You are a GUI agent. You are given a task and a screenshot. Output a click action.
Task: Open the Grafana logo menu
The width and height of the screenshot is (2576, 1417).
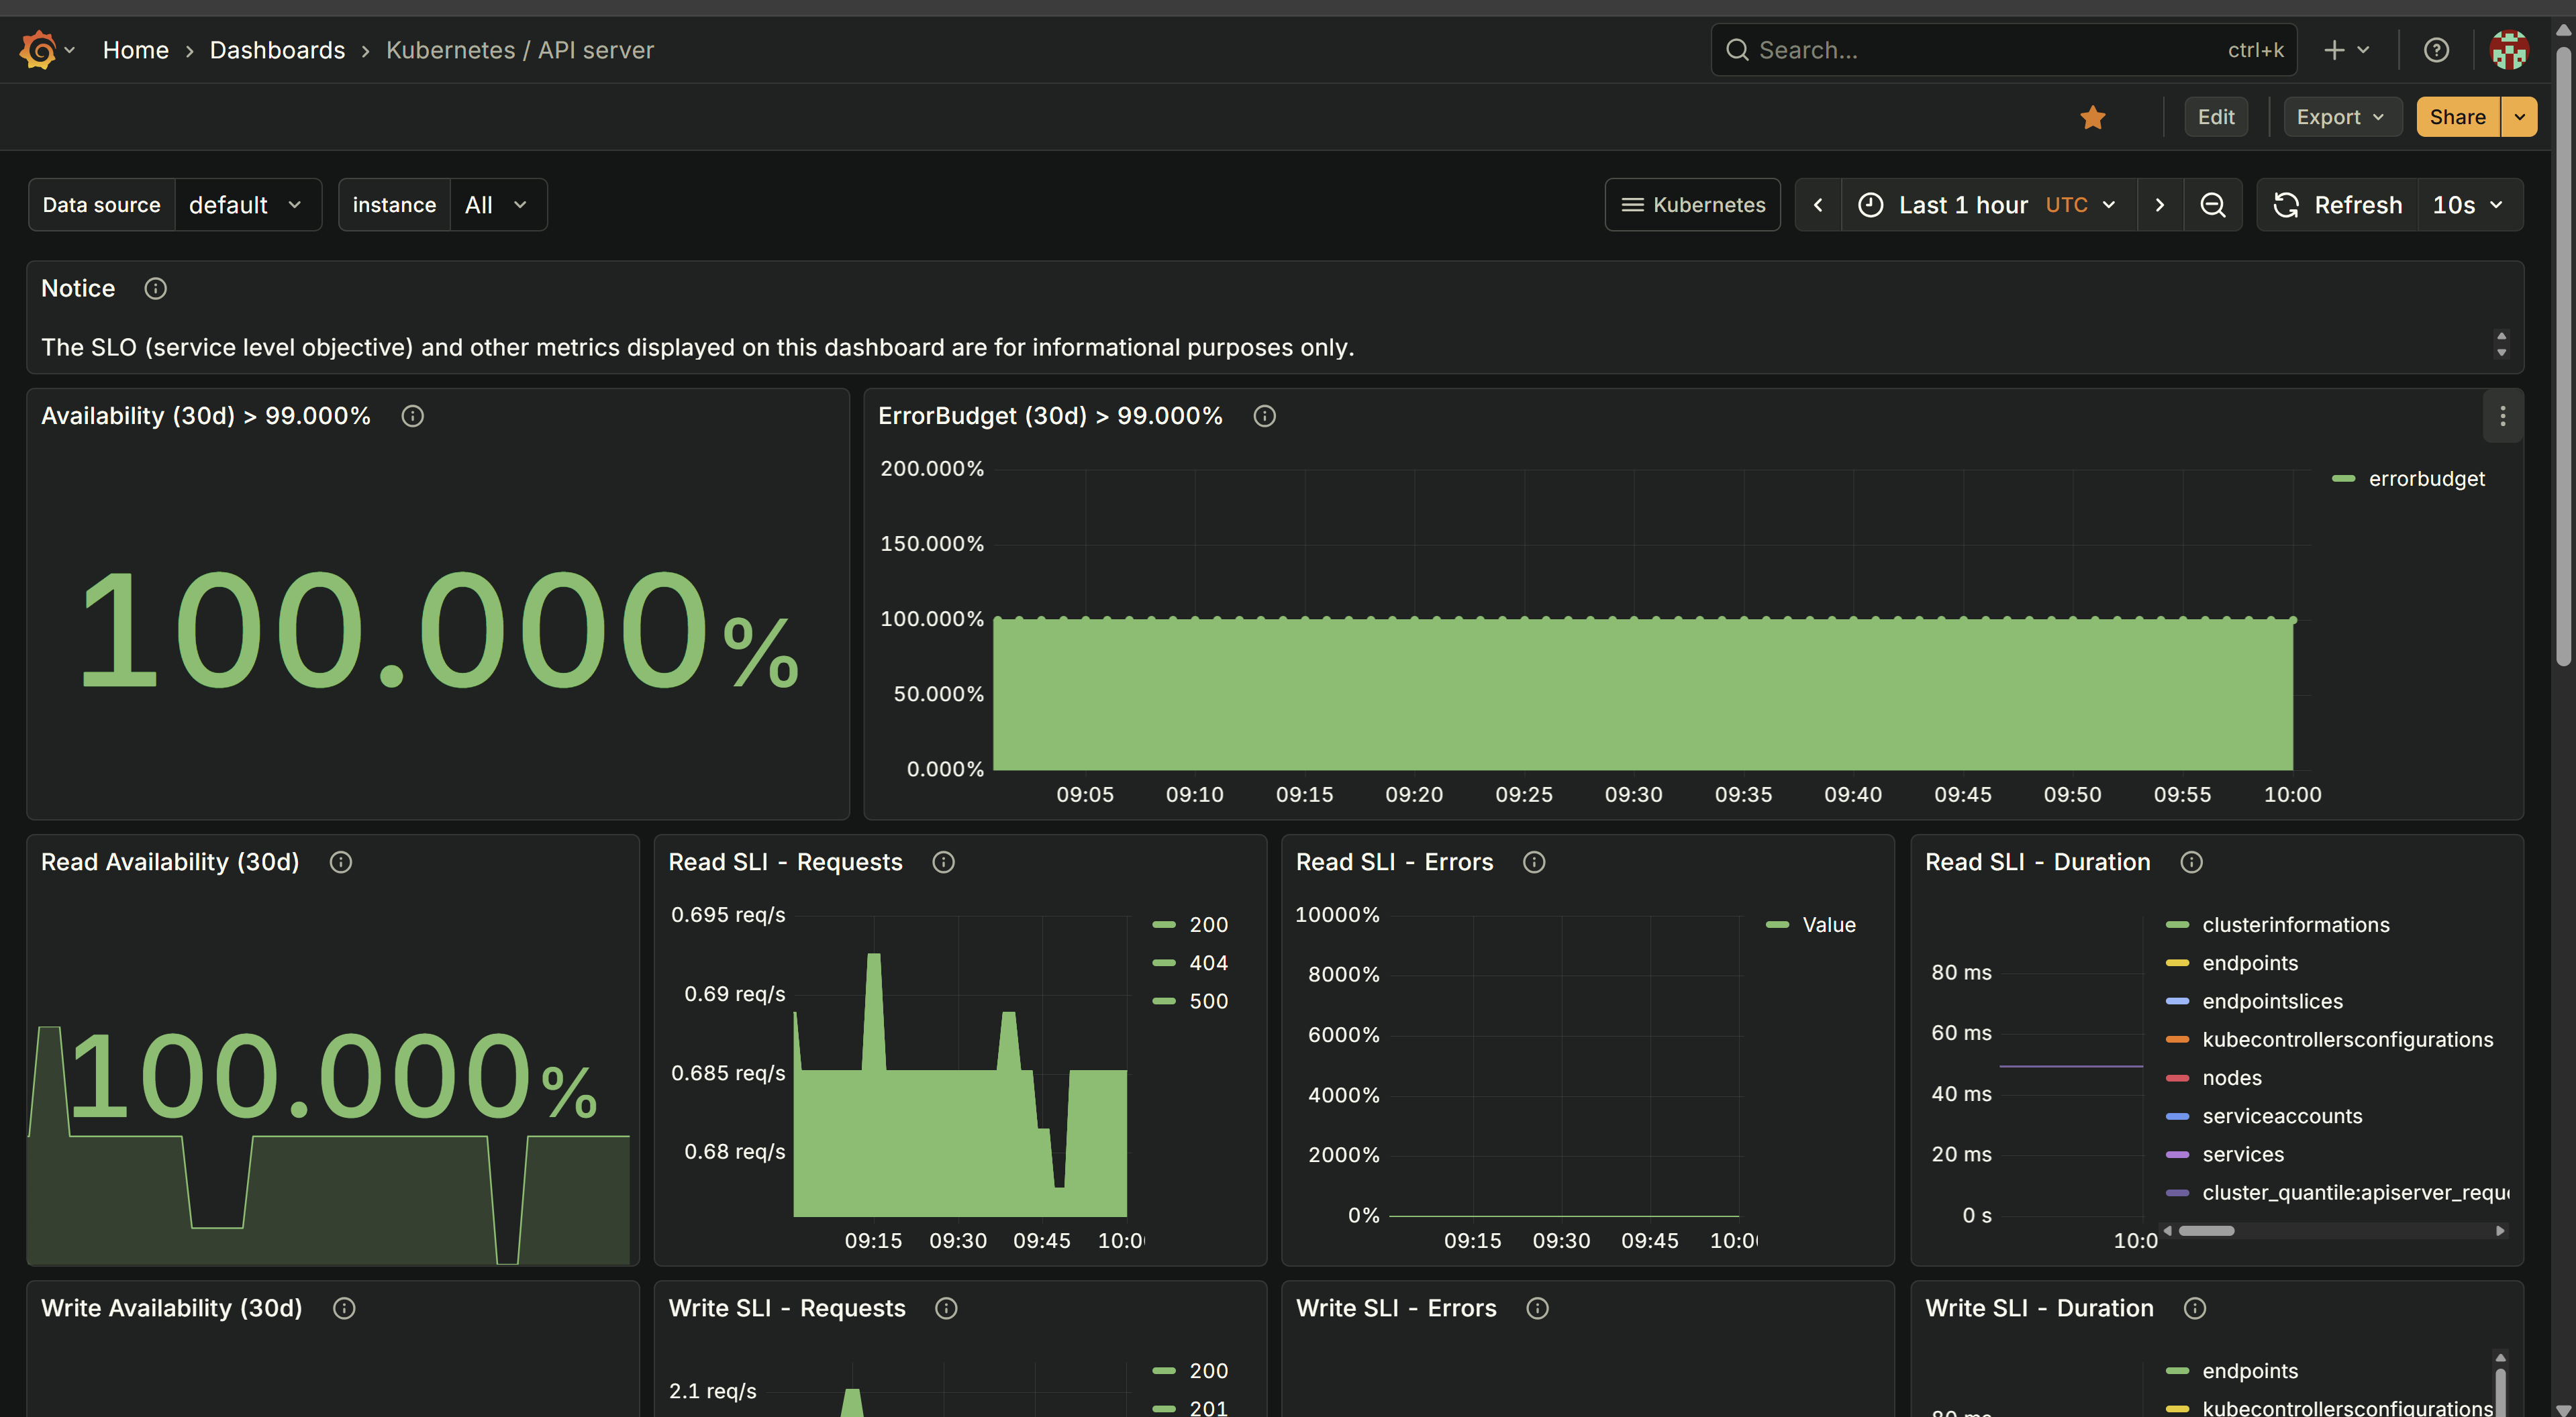click(46, 50)
